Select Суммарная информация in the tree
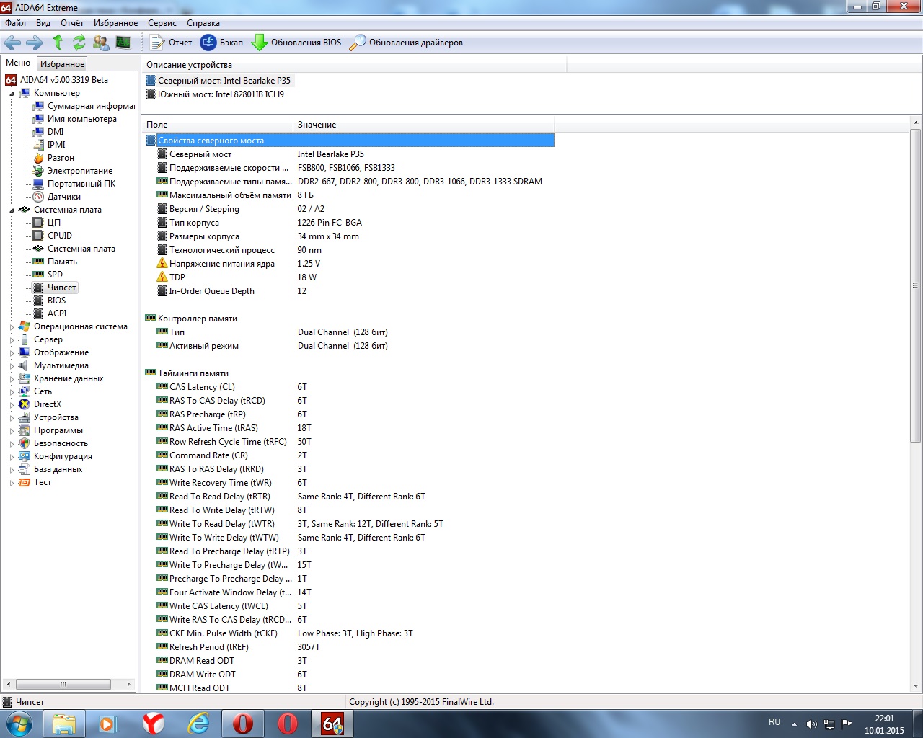Image resolution: width=923 pixels, height=738 pixels. 91,106
